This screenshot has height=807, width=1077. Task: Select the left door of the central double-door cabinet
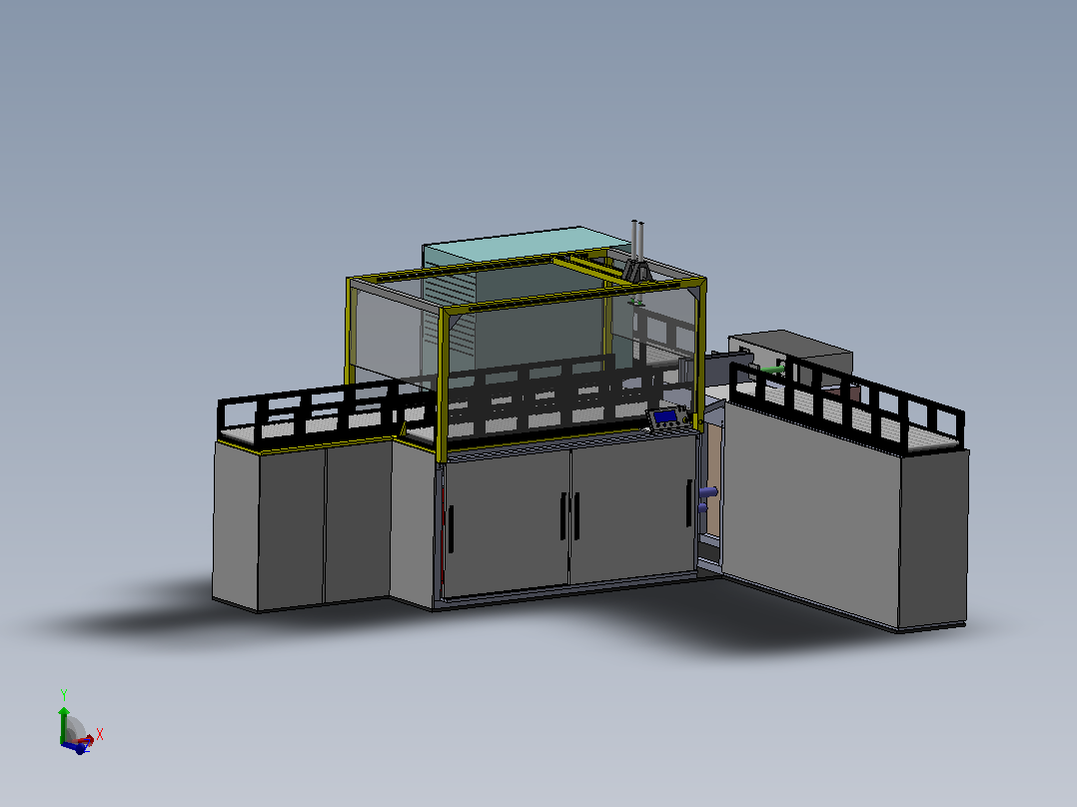(508, 522)
